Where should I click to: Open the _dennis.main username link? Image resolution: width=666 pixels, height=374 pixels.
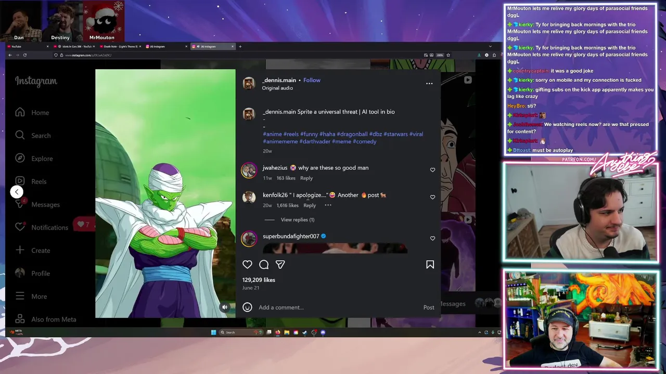point(279,80)
